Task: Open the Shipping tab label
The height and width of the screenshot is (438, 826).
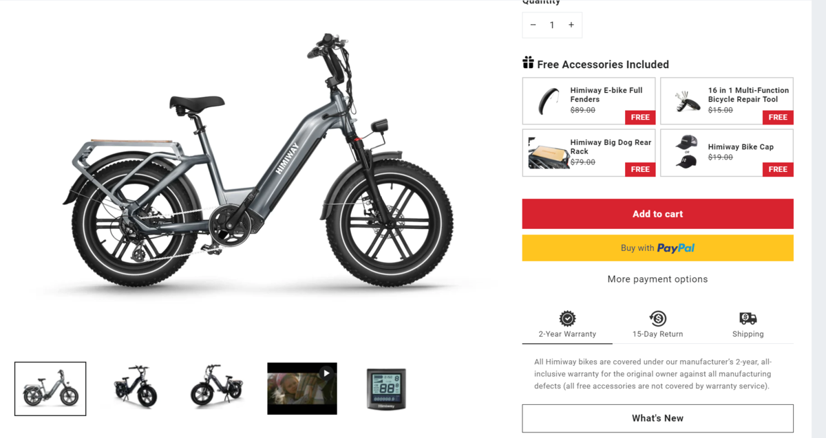Action: tap(748, 334)
